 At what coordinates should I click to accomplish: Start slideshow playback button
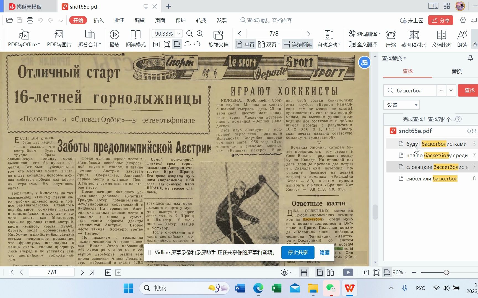pos(114,38)
